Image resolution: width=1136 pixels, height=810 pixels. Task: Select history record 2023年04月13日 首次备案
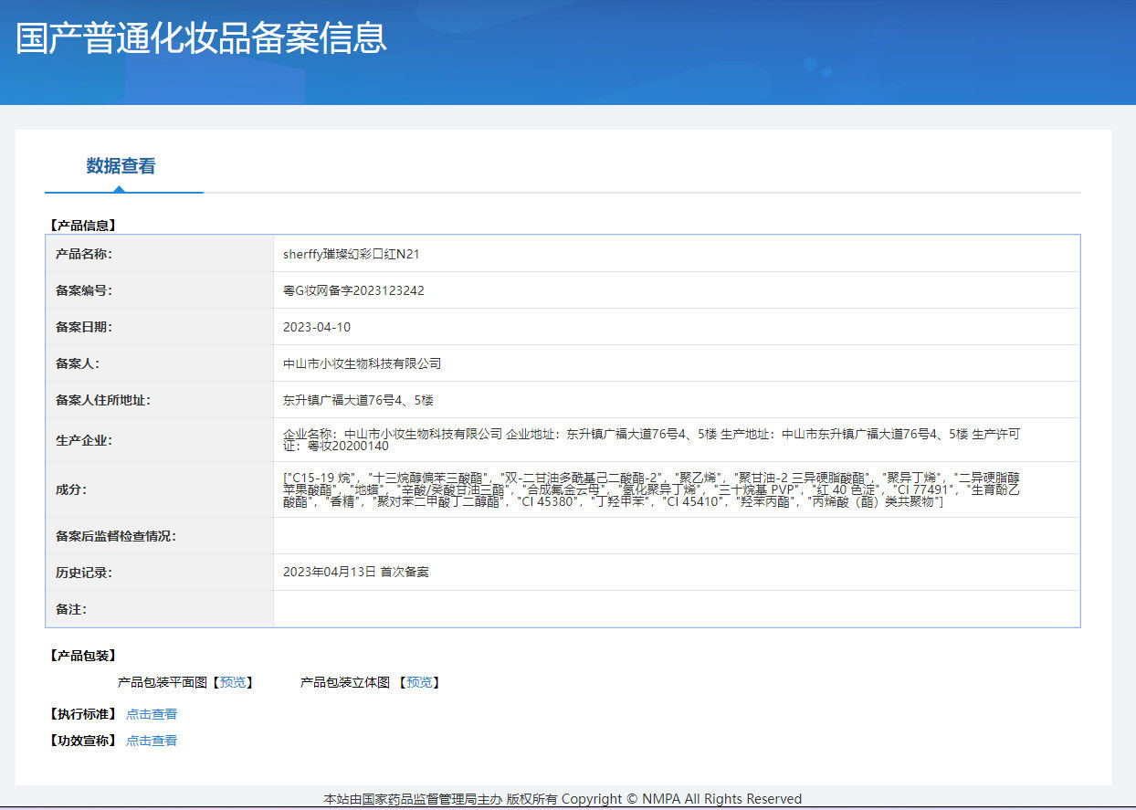(x=356, y=572)
